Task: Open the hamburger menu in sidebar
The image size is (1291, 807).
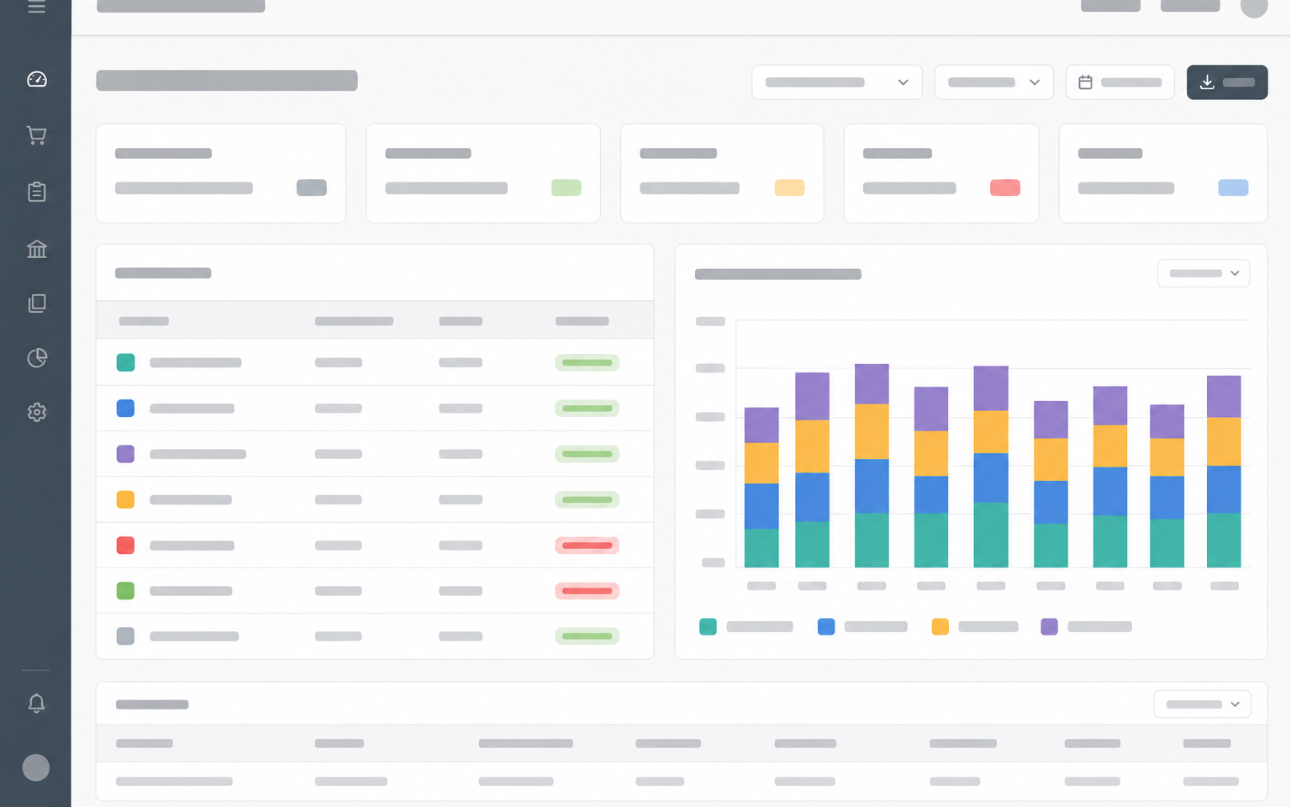Action: pyautogui.click(x=36, y=7)
